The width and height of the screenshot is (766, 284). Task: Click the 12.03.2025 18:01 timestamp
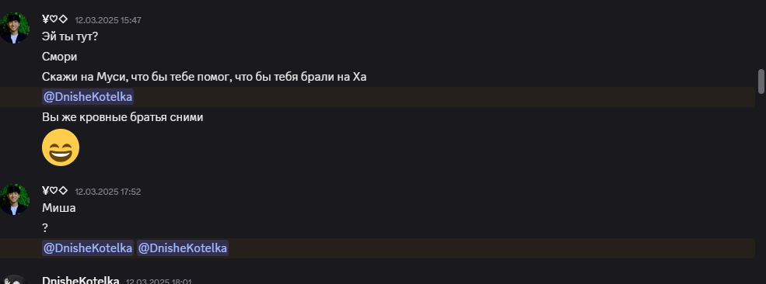159,282
